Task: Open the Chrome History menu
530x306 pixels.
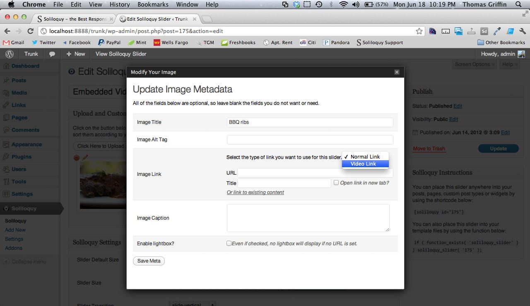Action: (x=120, y=5)
